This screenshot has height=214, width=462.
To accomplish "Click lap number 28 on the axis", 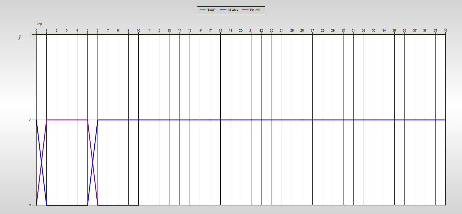I will tap(323, 30).
